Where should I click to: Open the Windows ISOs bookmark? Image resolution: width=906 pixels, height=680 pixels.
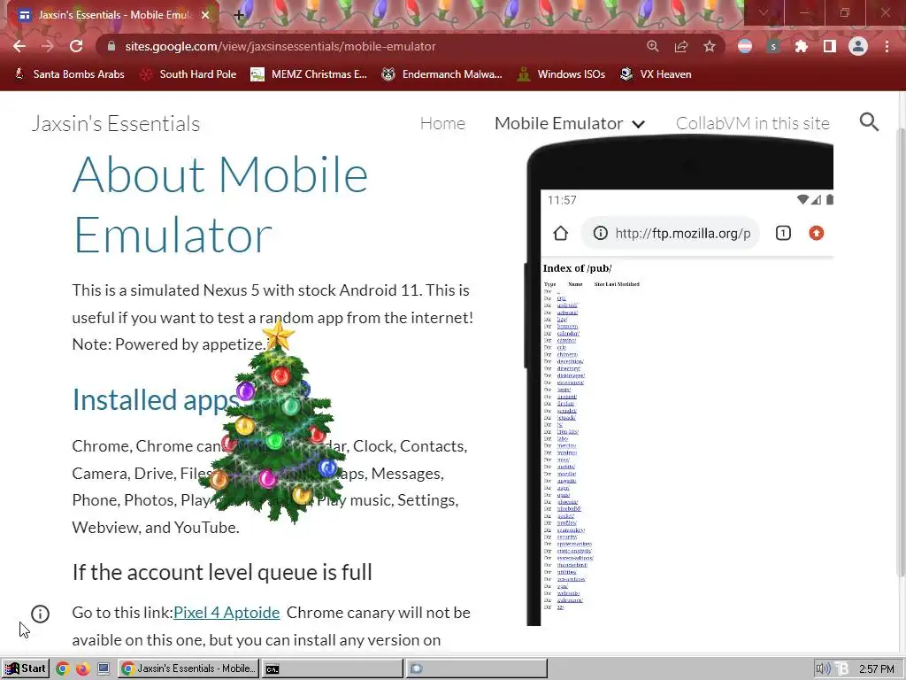[561, 74]
